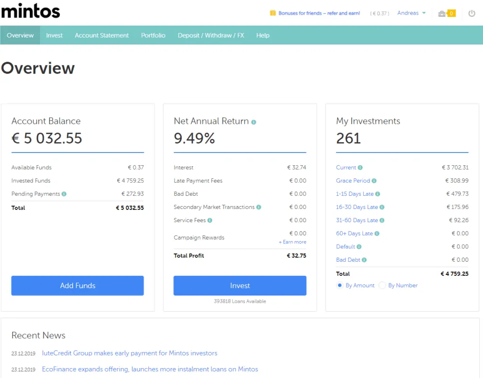Click the Invested Funds € 4 759.25 value
483x378 pixels.
tap(130, 181)
